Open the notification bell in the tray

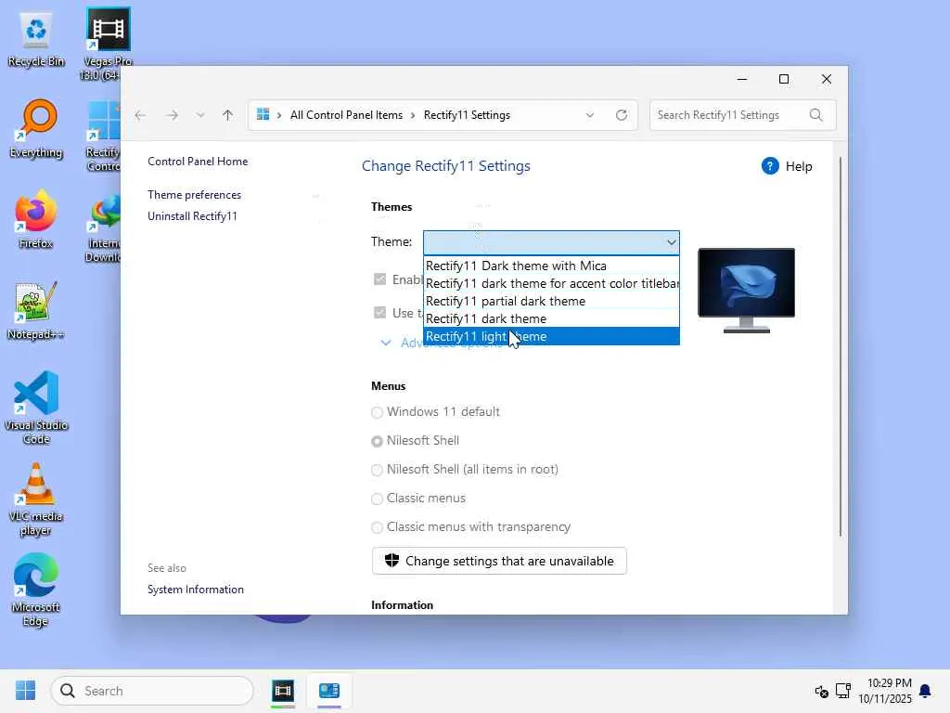[x=925, y=691]
